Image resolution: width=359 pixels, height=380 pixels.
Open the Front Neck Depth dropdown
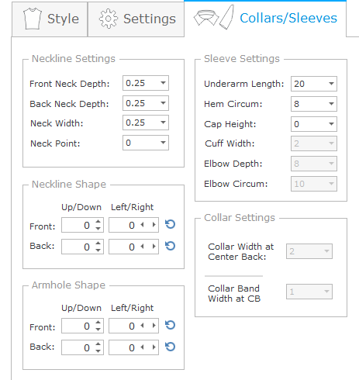click(x=163, y=83)
